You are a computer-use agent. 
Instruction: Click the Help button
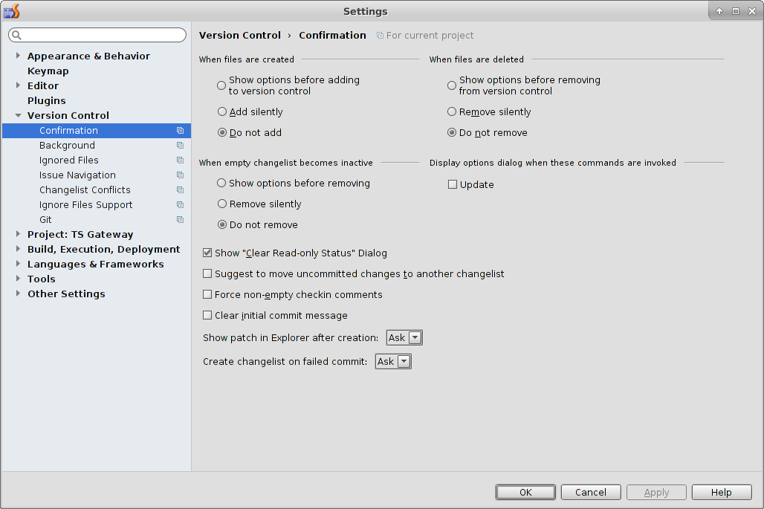pyautogui.click(x=722, y=492)
